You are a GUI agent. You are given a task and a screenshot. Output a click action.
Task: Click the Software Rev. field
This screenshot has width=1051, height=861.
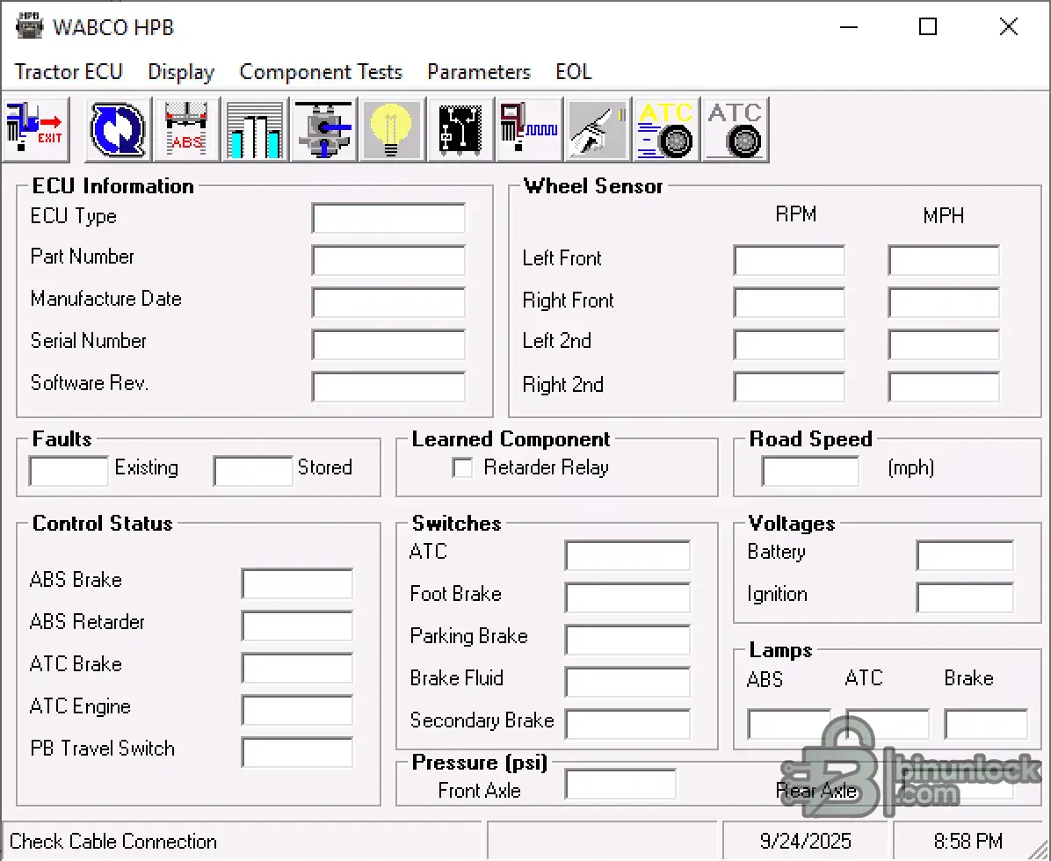pyautogui.click(x=388, y=387)
